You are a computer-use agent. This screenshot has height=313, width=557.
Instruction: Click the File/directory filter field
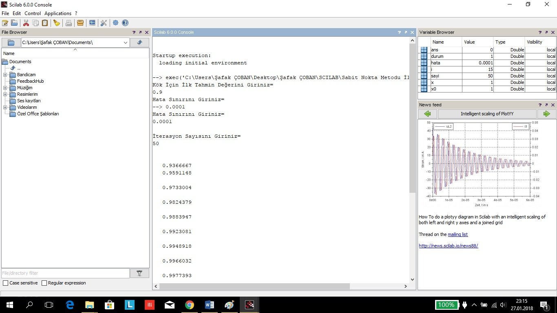tap(65, 273)
